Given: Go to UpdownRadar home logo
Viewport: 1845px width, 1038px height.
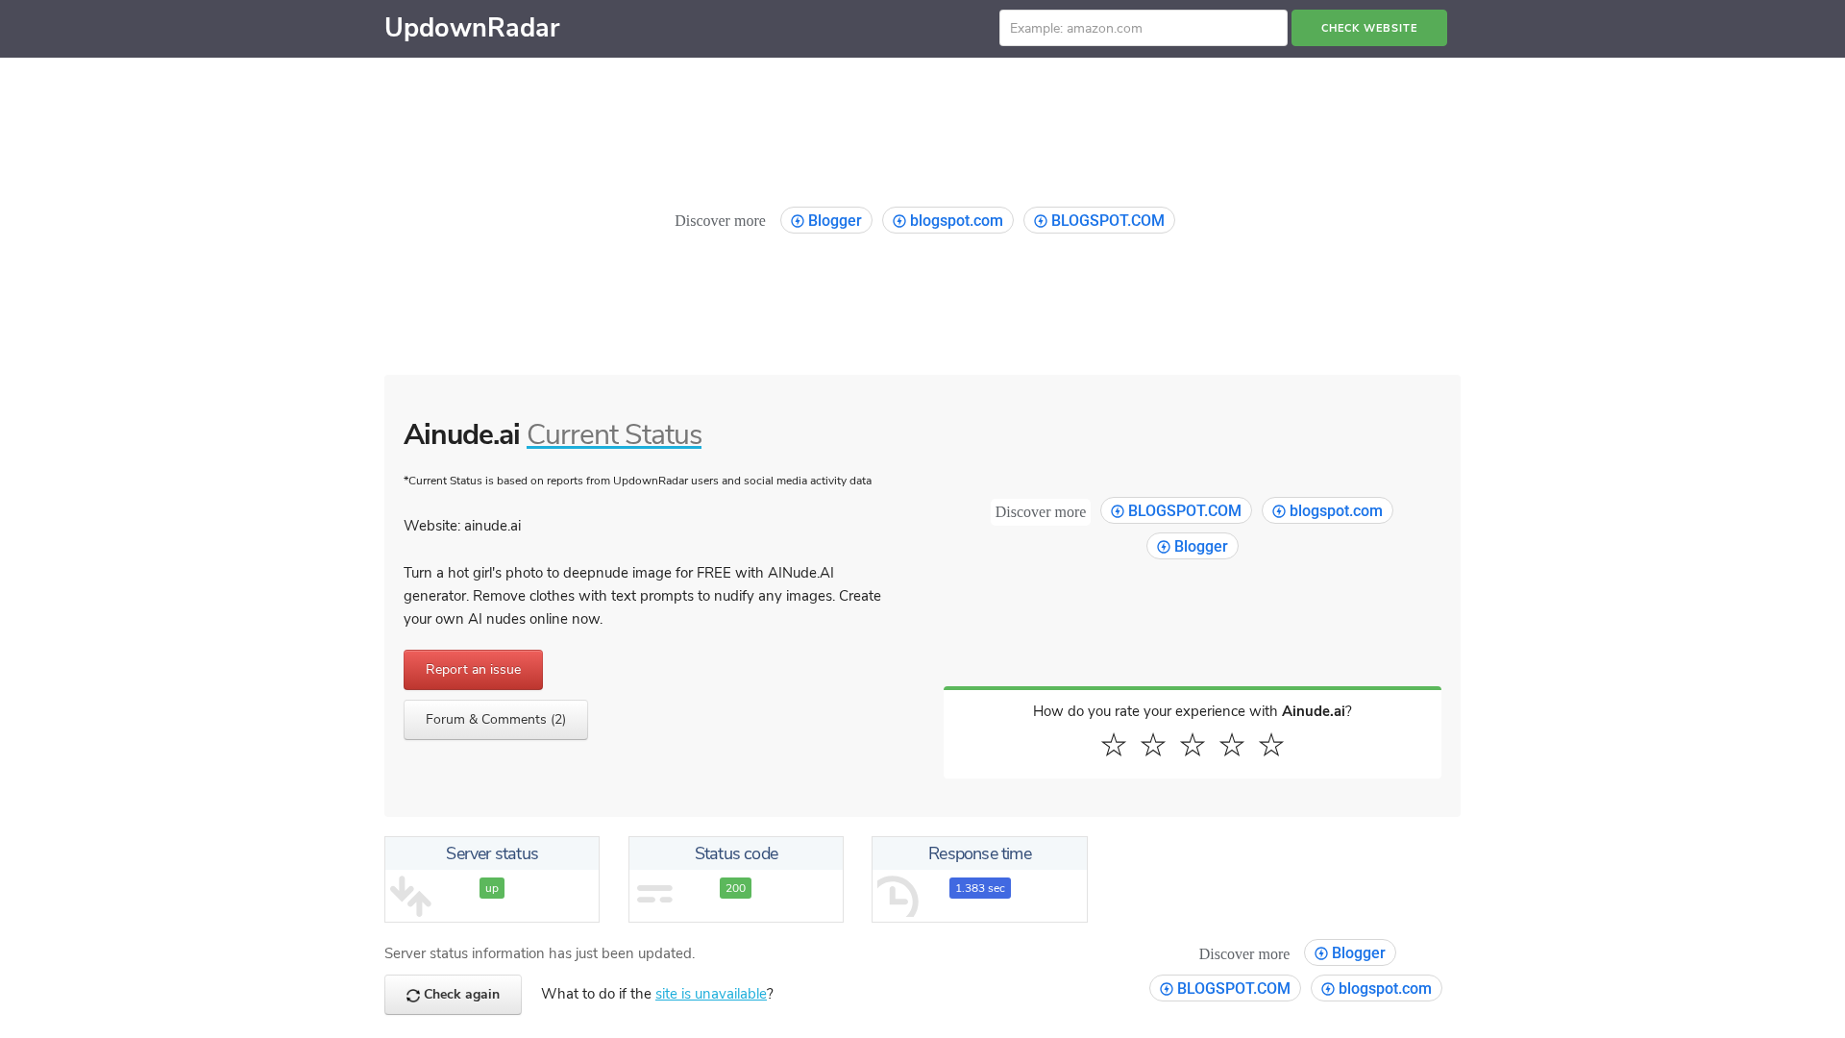Looking at the screenshot, I should pyautogui.click(x=472, y=28).
